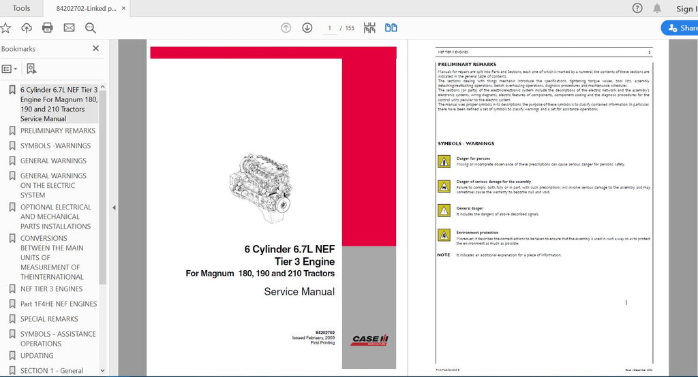
Task: Click 'NOTE' label on second page
Action: tap(443, 255)
